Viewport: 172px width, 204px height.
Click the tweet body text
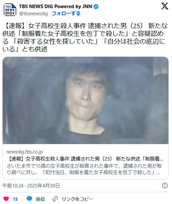coord(85,38)
